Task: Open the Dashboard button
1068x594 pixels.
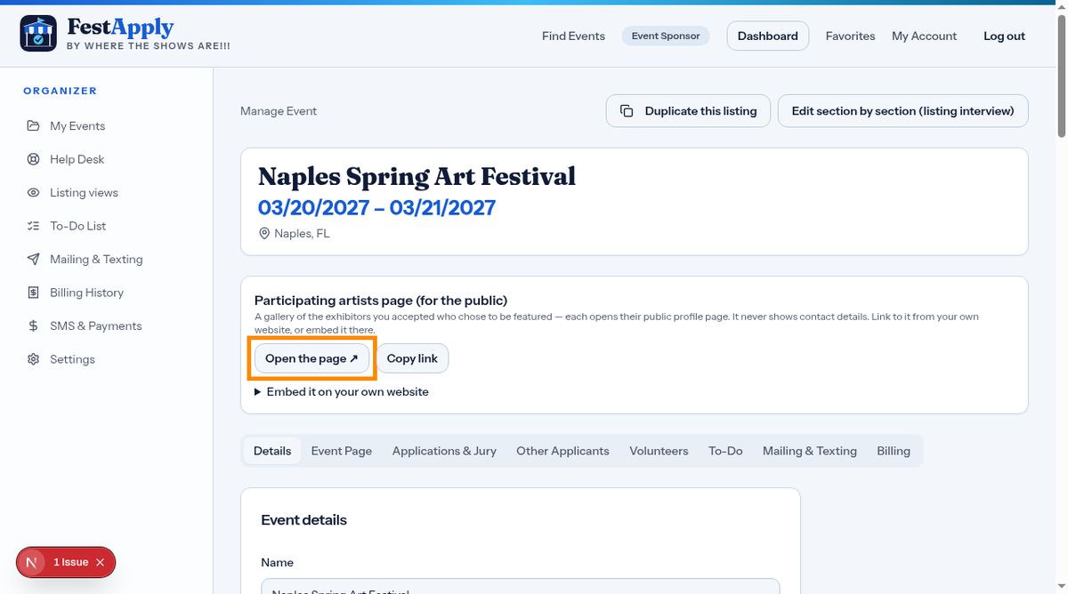Action: pos(768,36)
